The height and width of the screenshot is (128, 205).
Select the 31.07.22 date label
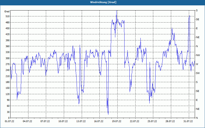tap(188, 121)
